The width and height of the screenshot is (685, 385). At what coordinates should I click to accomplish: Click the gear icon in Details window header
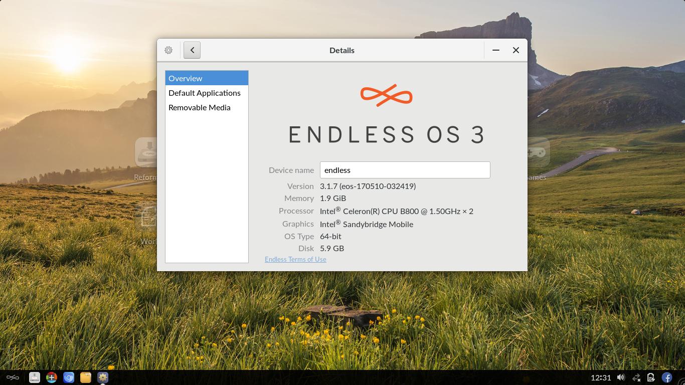tap(168, 50)
